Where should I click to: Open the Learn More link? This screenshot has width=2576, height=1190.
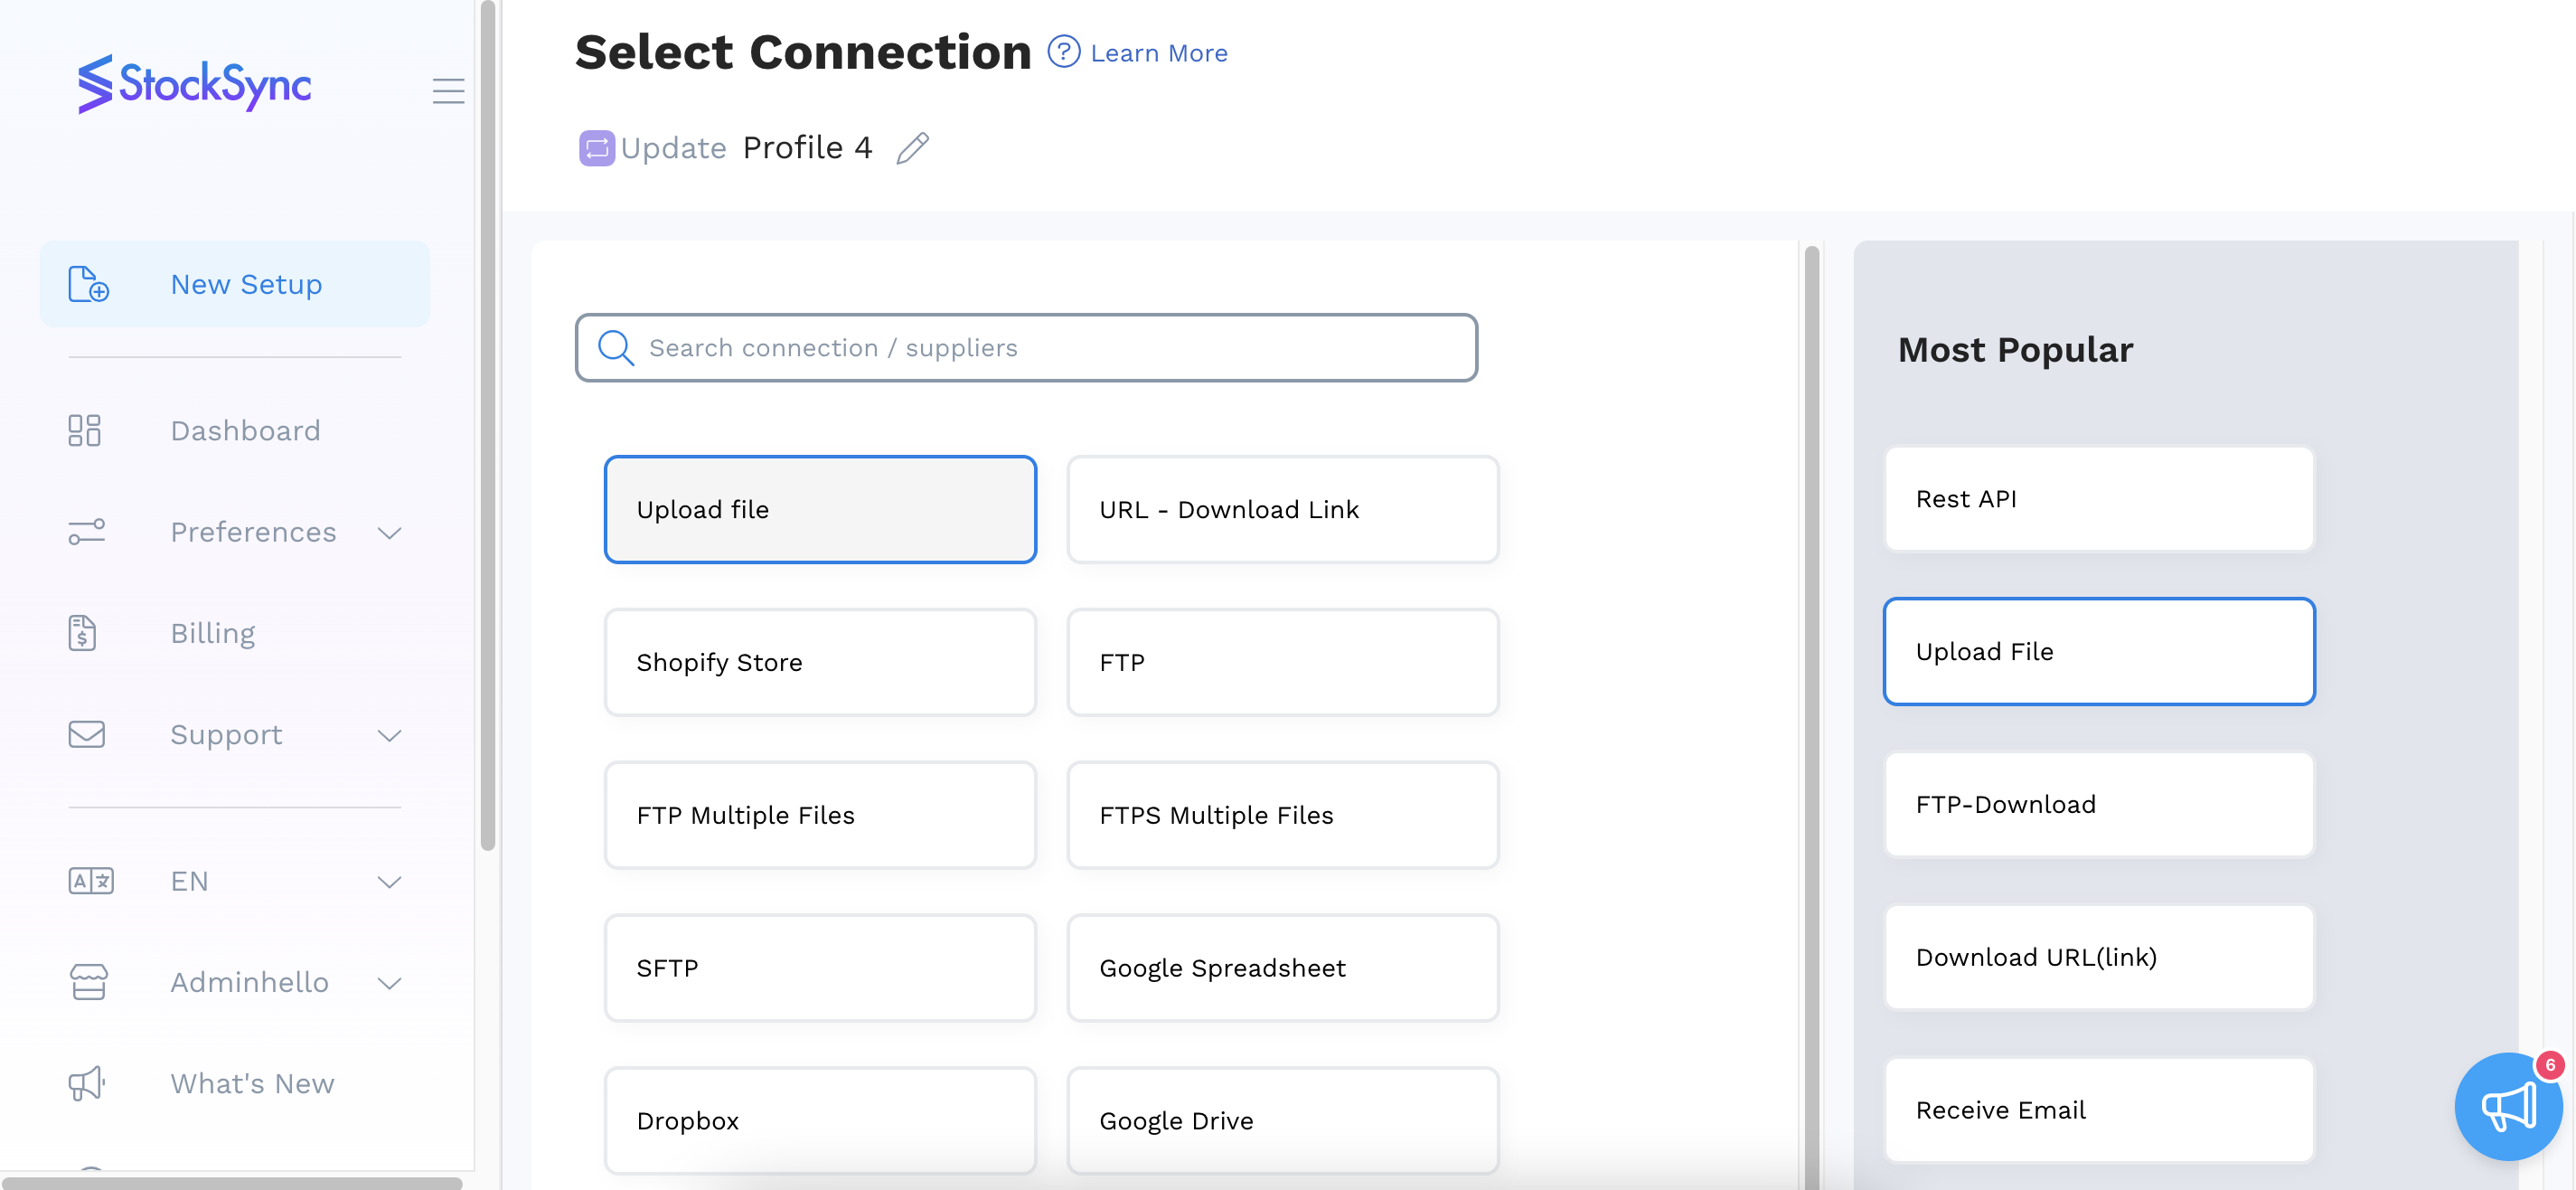click(1158, 53)
